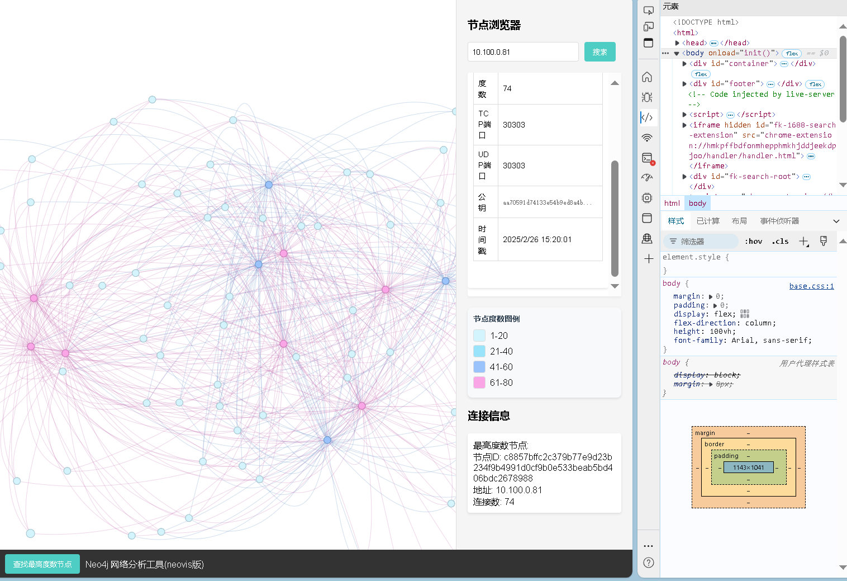Expand the div container node
847x581 pixels.
(x=684, y=64)
